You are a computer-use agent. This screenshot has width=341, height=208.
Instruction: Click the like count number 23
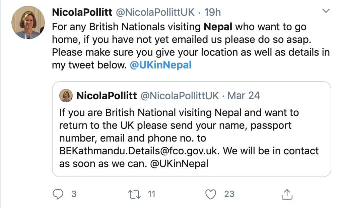(229, 194)
